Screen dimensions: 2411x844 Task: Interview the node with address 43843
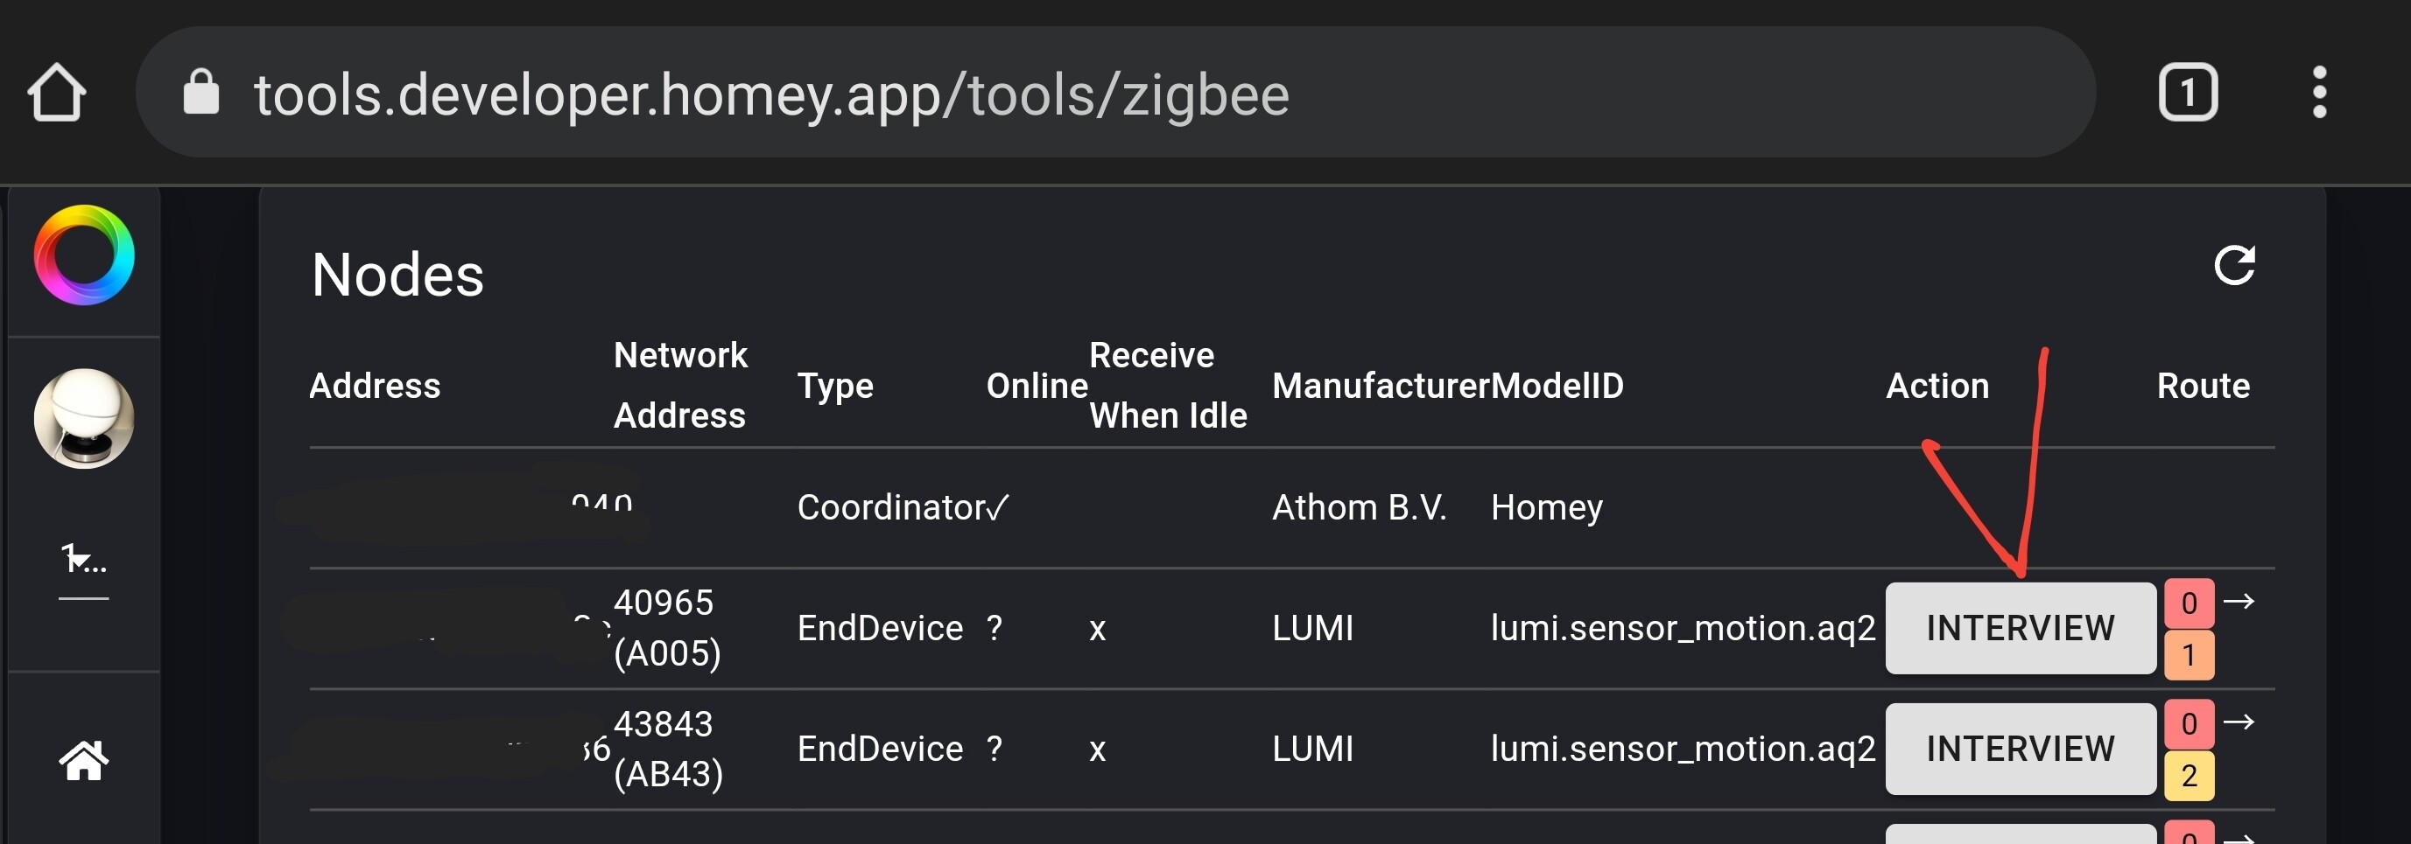(x=2020, y=749)
